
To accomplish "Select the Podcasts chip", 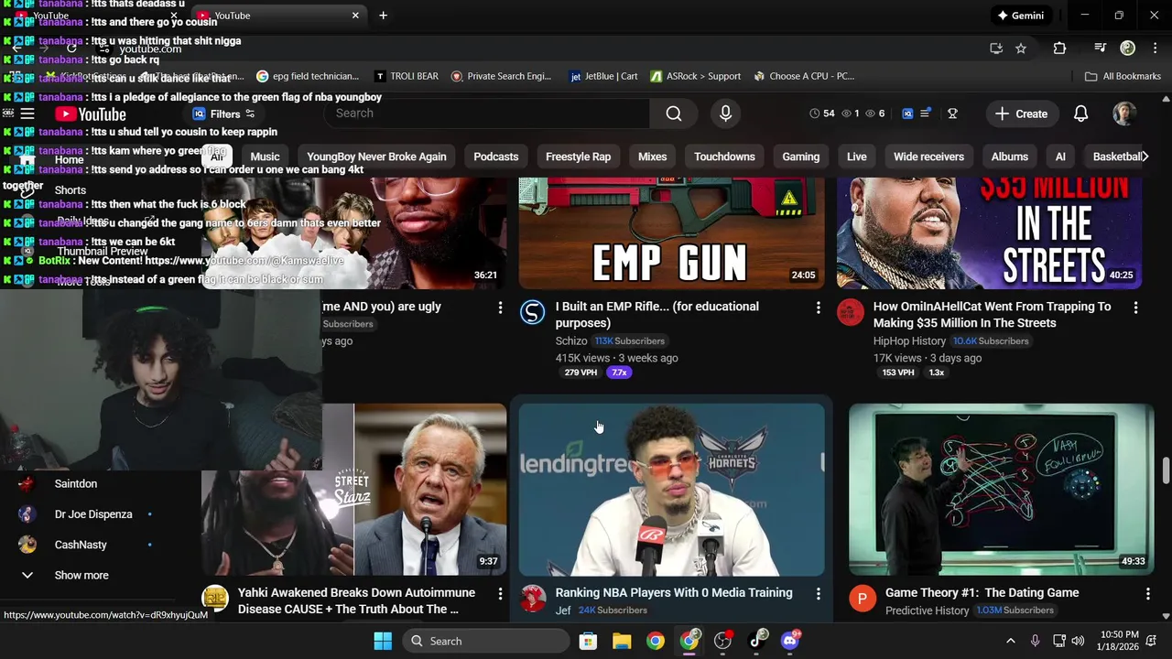I will click(495, 157).
